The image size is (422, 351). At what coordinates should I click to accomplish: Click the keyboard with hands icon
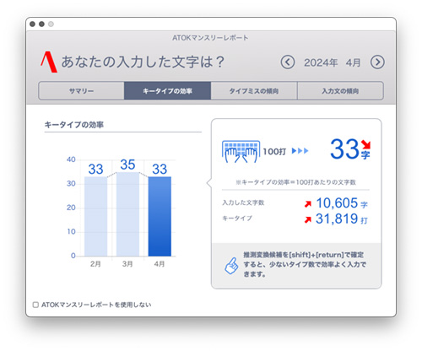(x=241, y=151)
